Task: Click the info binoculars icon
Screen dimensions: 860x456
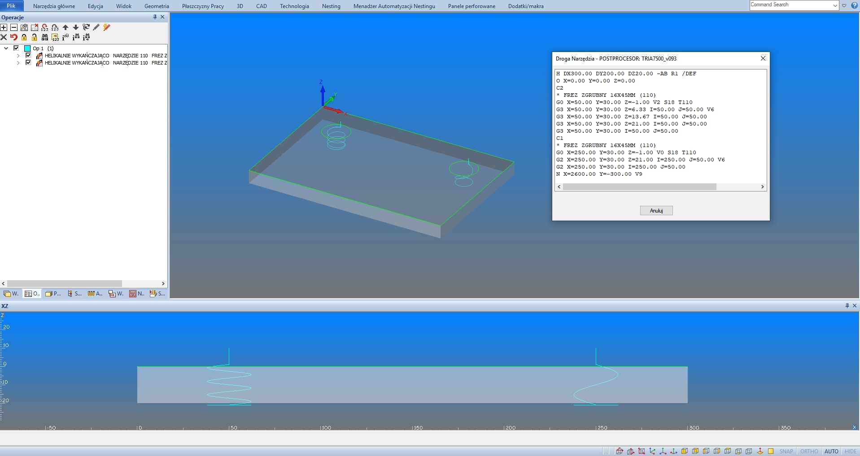Action: [76, 37]
